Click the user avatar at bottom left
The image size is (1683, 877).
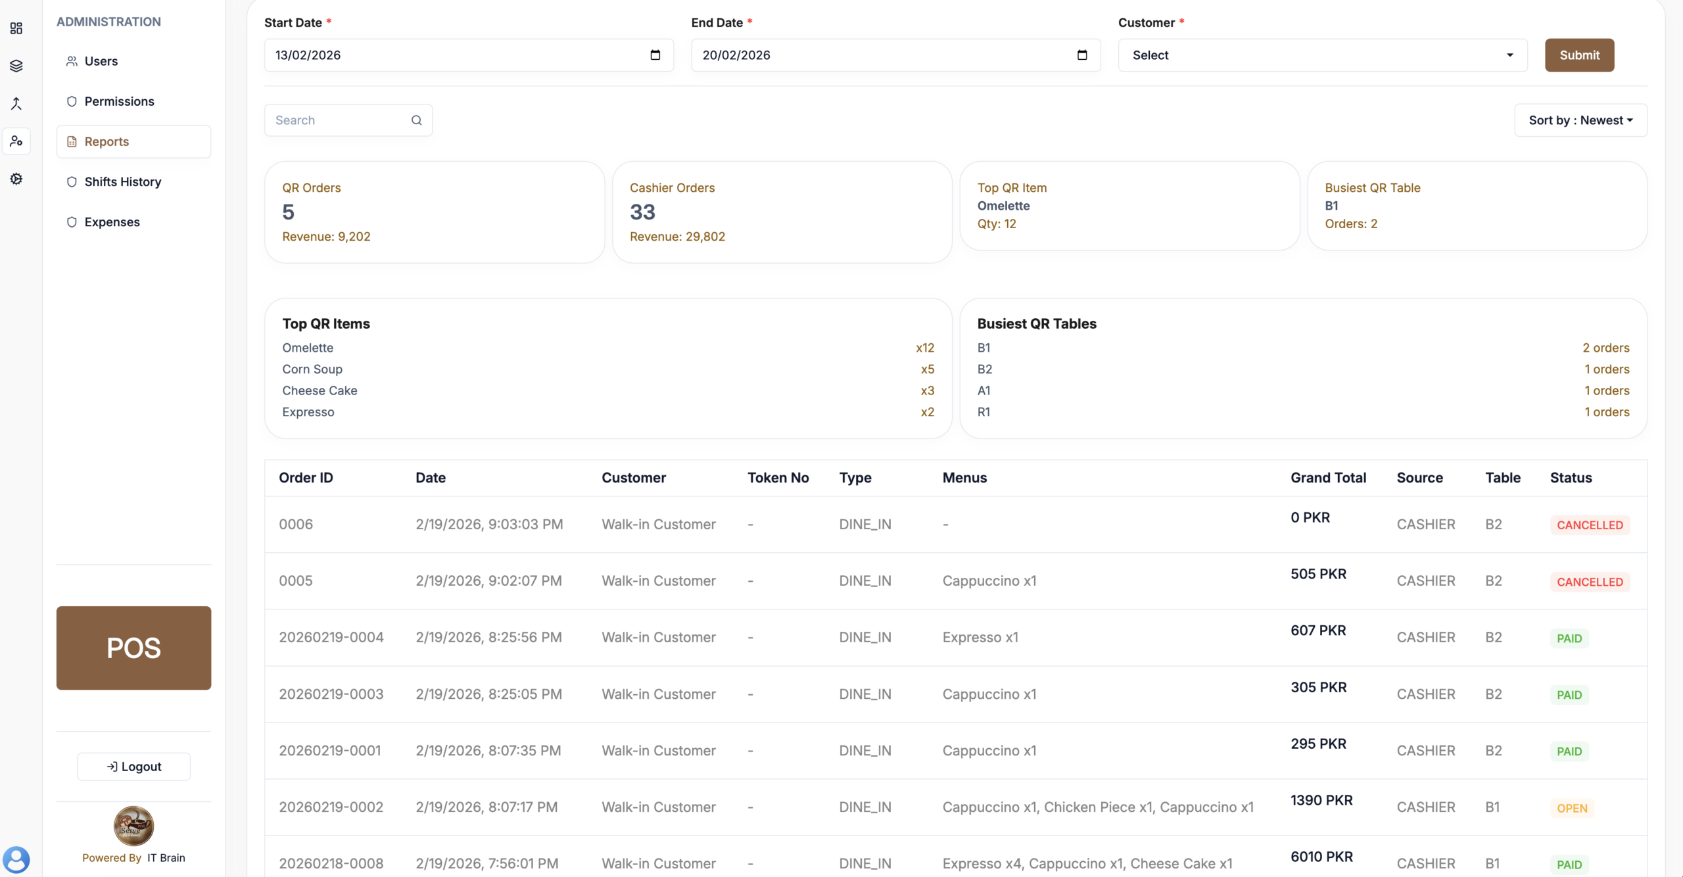point(16,859)
